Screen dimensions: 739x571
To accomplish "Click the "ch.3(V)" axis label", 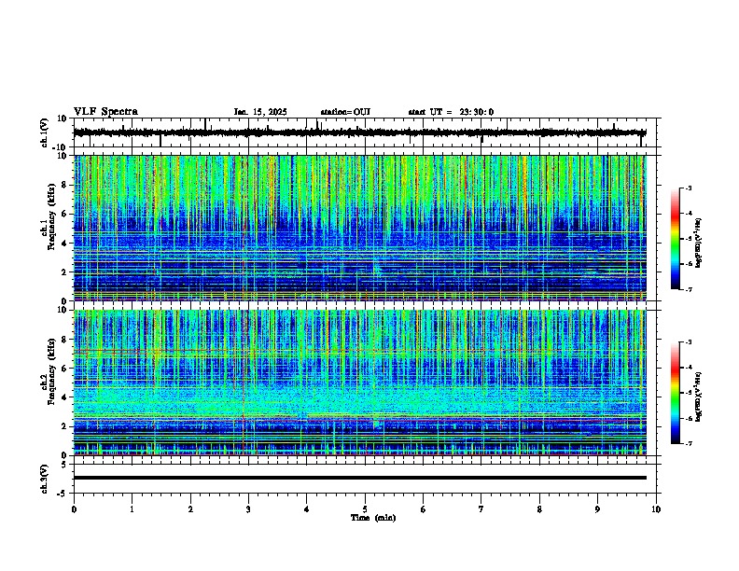I will point(45,479).
